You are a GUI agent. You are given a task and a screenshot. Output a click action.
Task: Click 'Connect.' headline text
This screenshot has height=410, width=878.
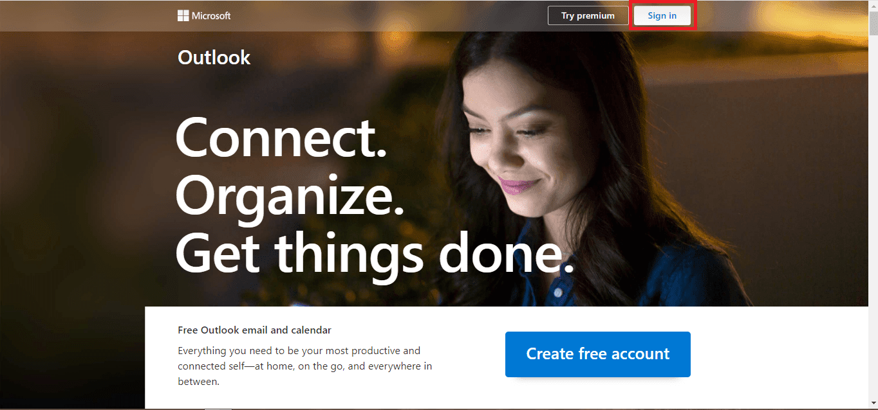[281, 138]
